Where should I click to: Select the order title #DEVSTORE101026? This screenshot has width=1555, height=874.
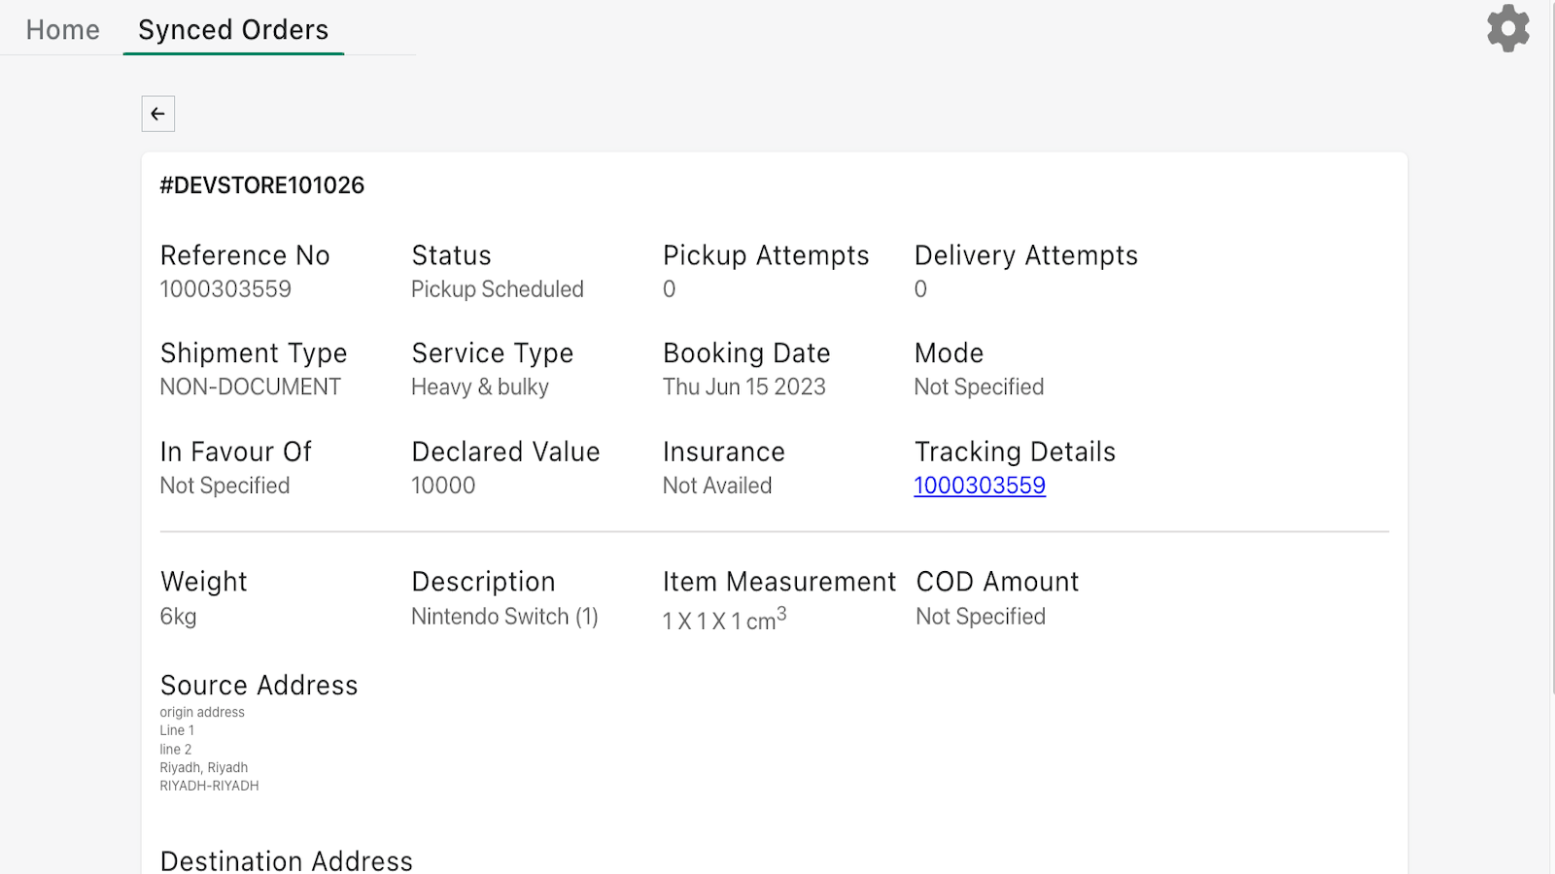[262, 185]
